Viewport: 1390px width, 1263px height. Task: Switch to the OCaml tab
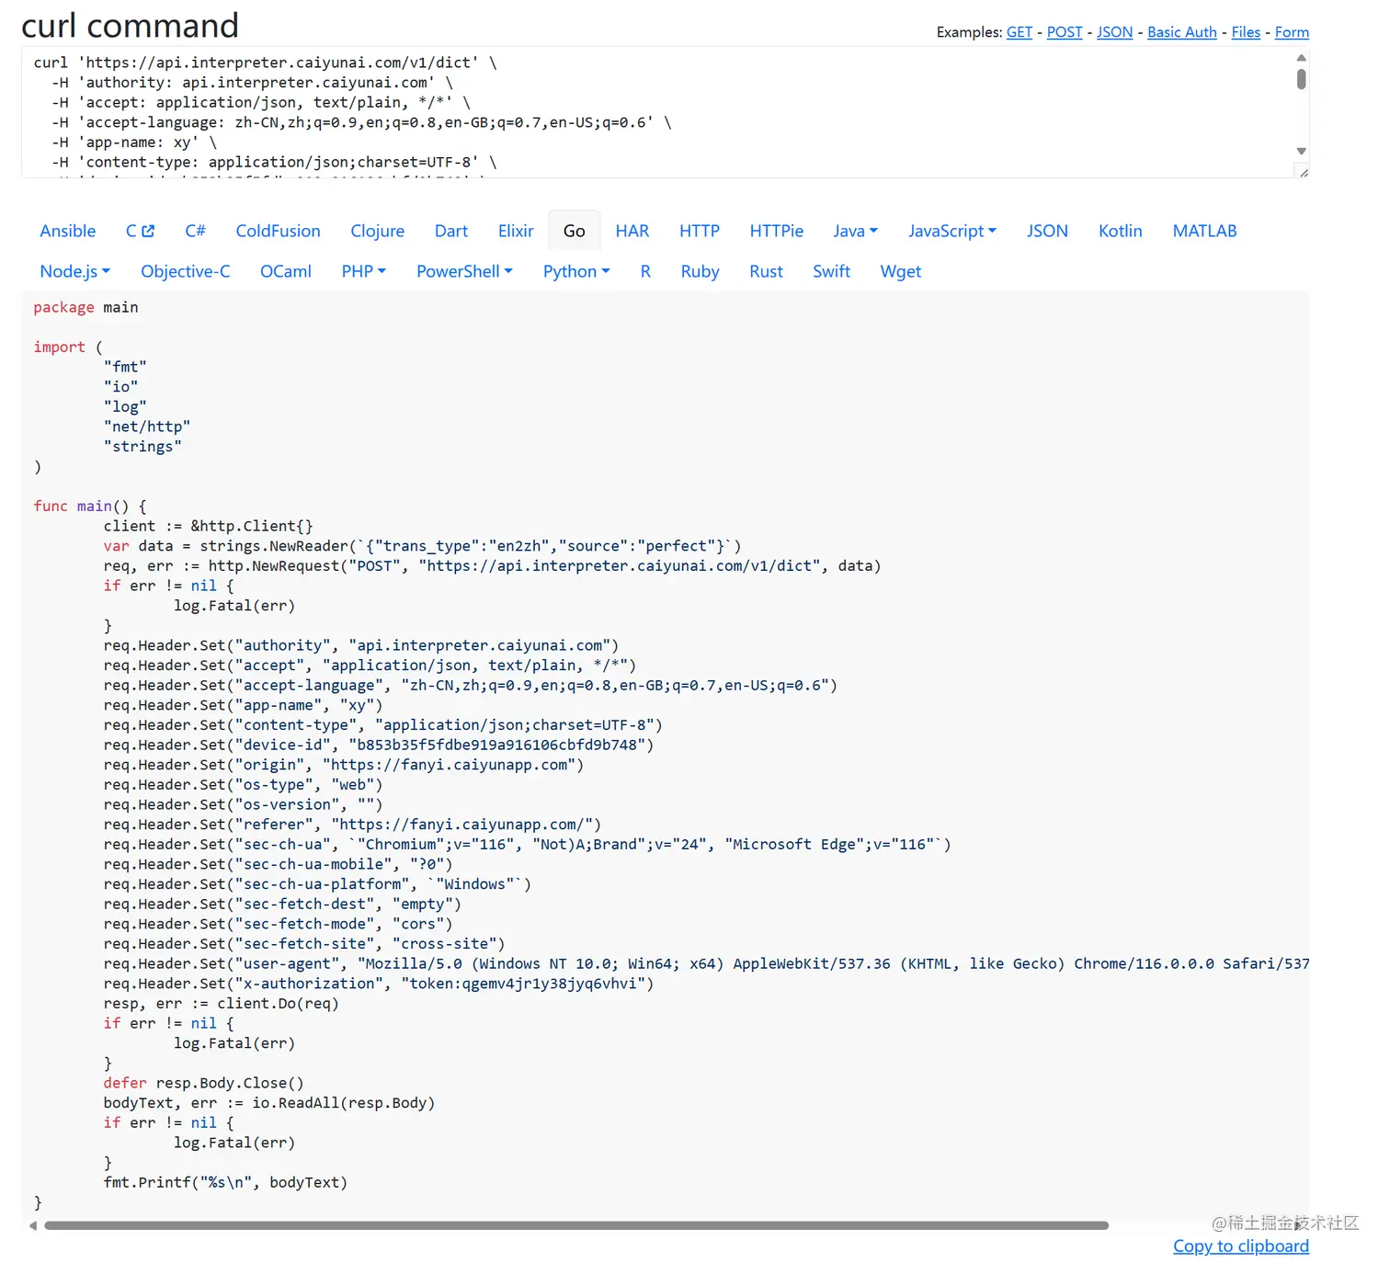(285, 271)
